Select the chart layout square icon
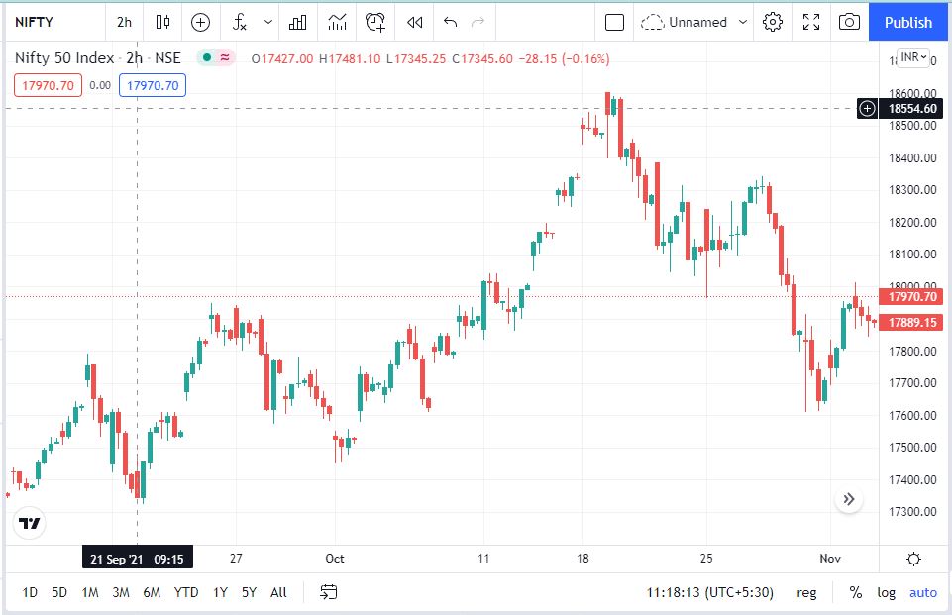Viewport: 952px width, 615px height. point(614,23)
